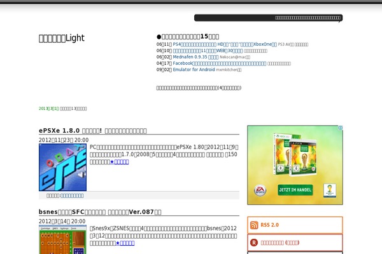Click the FIFA World Cup game box art

pyautogui.click(x=295, y=154)
